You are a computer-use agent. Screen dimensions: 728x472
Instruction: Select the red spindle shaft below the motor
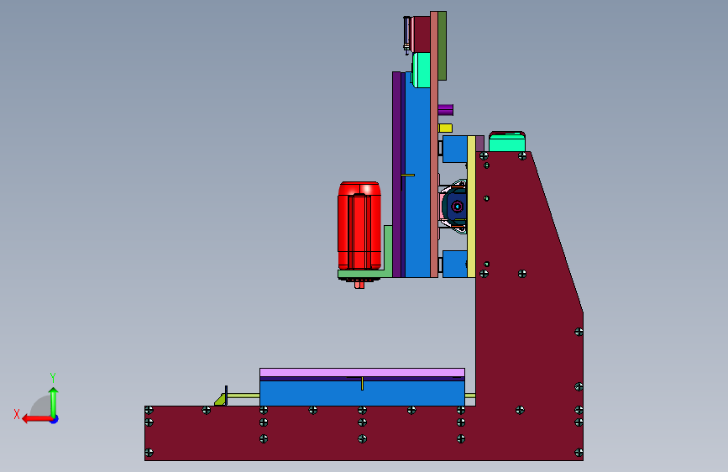[x=359, y=285]
